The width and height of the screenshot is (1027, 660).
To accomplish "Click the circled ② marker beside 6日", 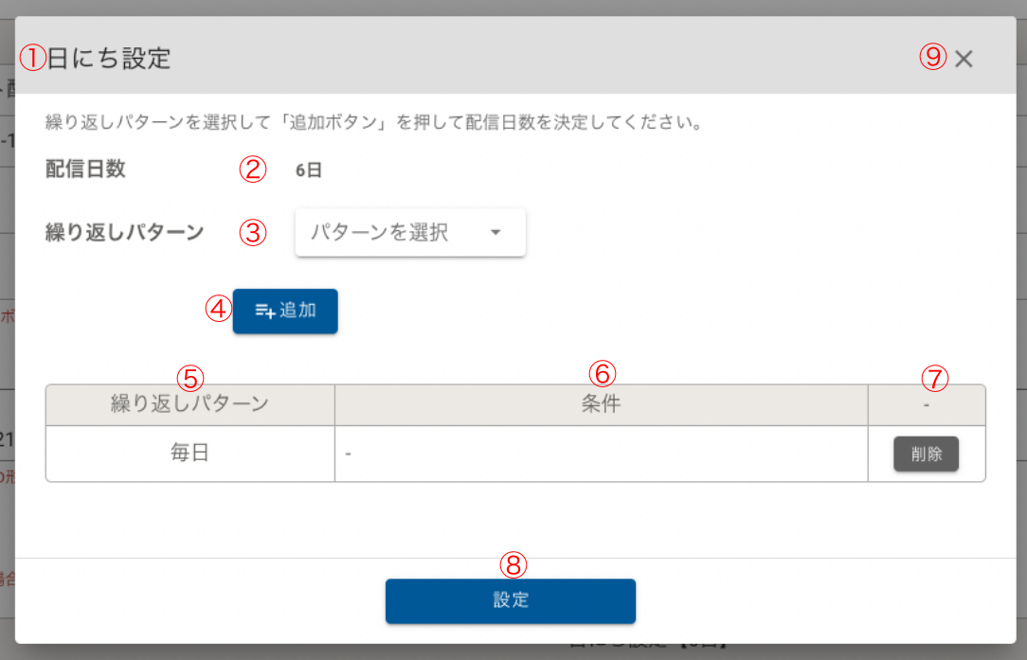I will coord(251,170).
